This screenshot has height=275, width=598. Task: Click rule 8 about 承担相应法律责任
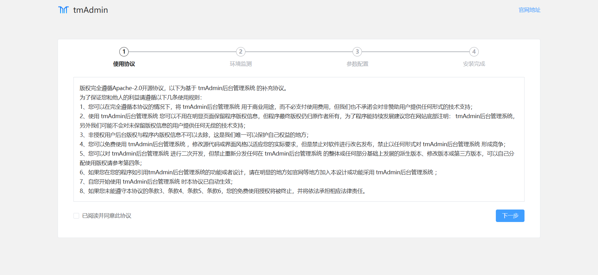(x=224, y=191)
